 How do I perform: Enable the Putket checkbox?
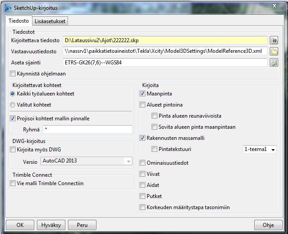click(x=142, y=196)
